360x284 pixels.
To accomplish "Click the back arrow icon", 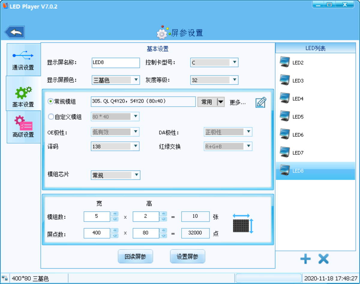I will [x=14, y=32].
